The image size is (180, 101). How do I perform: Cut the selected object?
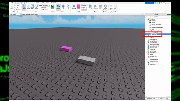[x=16, y=8]
